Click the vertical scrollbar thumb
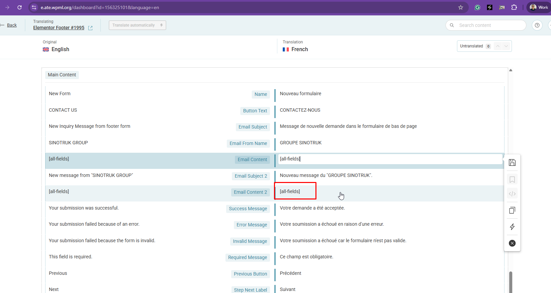The width and height of the screenshot is (551, 293). (511, 282)
